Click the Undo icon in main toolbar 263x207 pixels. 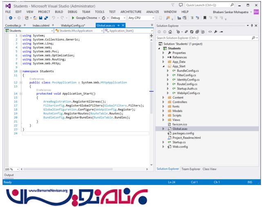(x=53, y=18)
